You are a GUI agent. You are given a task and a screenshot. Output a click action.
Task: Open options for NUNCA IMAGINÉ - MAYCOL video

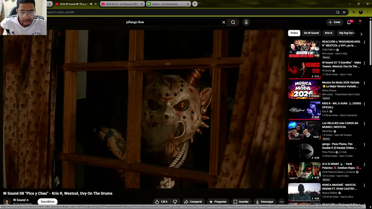click(364, 185)
